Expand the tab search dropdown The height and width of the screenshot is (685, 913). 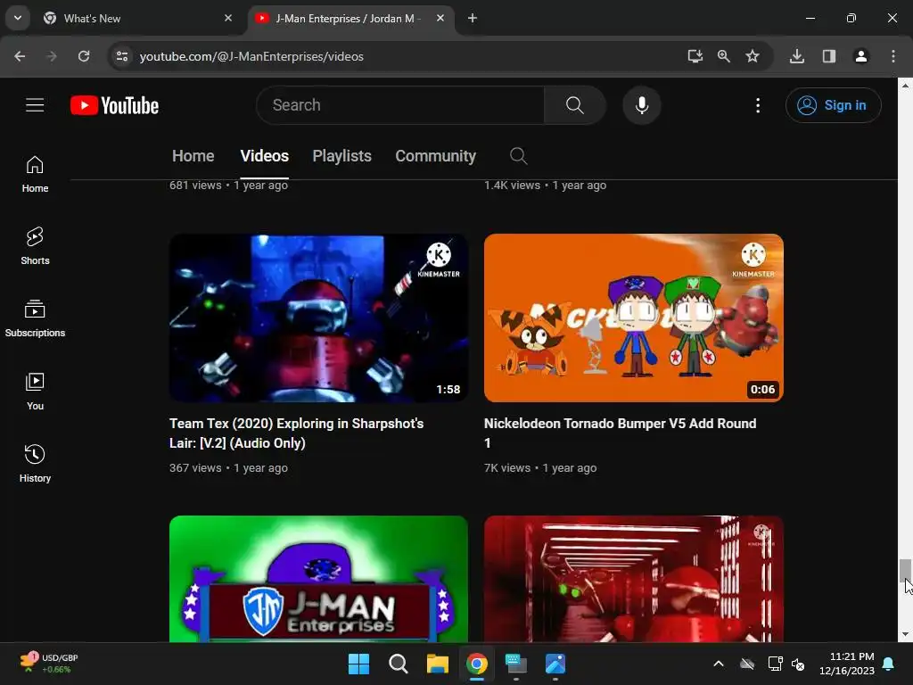coord(18,18)
